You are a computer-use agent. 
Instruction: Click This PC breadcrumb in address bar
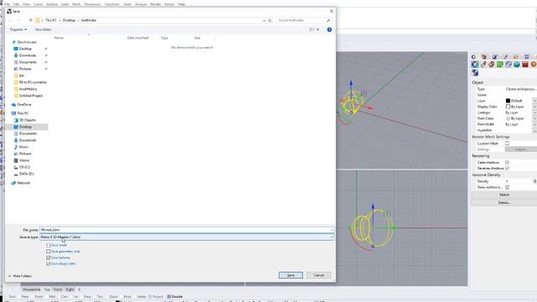51,20
